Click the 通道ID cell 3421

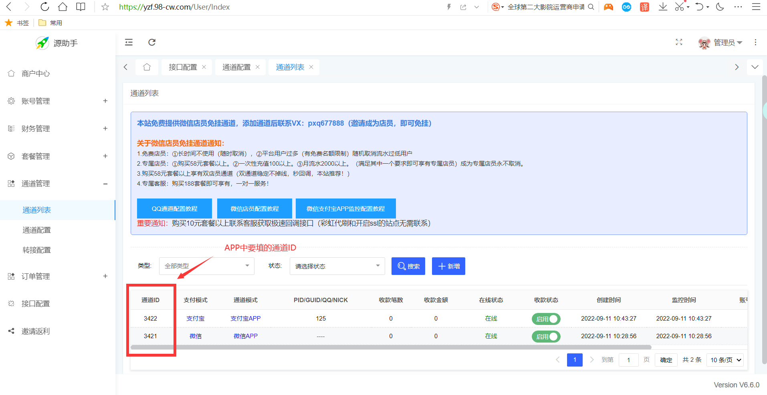(x=150, y=336)
